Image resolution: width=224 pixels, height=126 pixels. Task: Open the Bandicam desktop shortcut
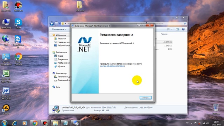click(18, 6)
